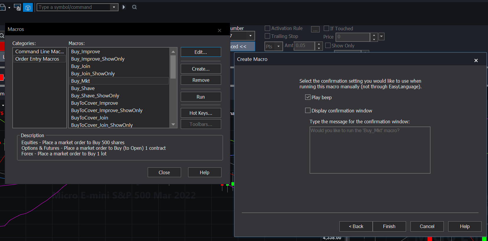Click the confirmation message text area
This screenshot has width=488, height=241.
[370, 150]
